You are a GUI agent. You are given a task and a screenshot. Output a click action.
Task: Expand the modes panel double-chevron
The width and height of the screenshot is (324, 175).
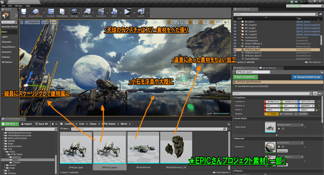pyautogui.click(x=16, y=15)
